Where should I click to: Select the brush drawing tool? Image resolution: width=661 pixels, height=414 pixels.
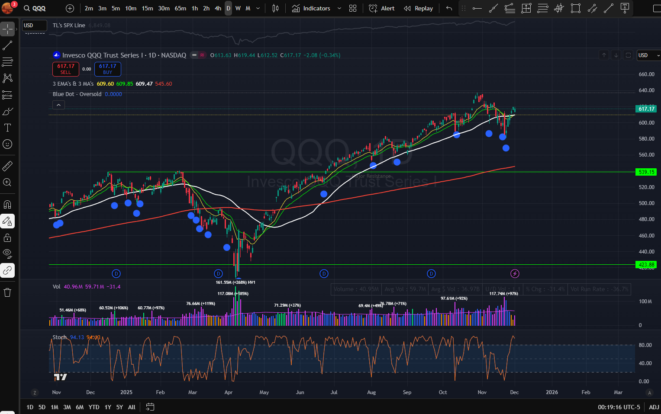click(x=7, y=111)
